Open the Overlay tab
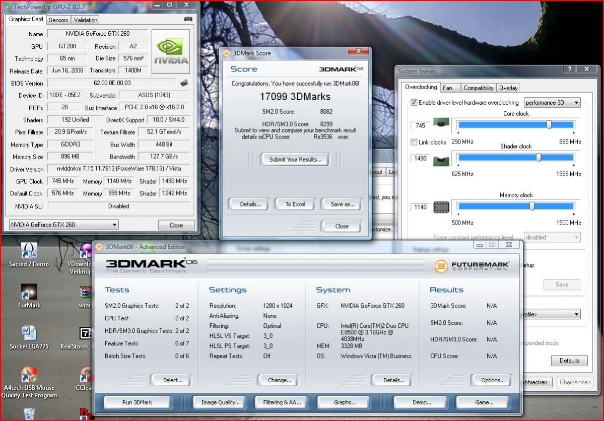Image resolution: width=604 pixels, height=421 pixels. coord(508,88)
